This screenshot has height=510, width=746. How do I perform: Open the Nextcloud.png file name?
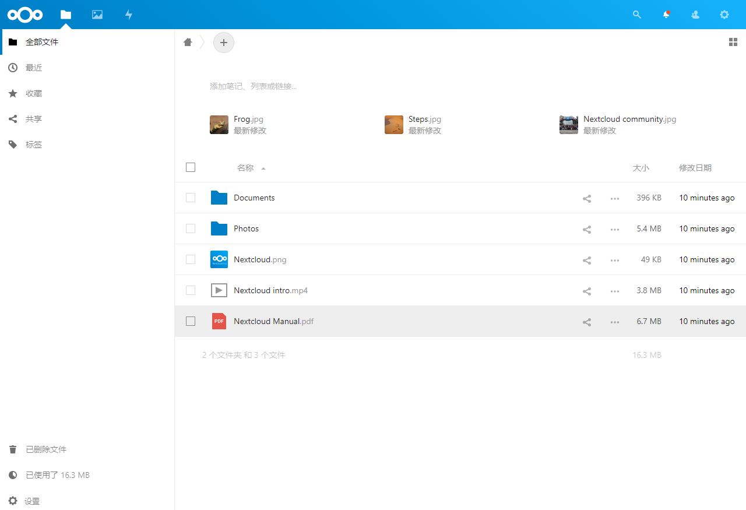point(260,259)
